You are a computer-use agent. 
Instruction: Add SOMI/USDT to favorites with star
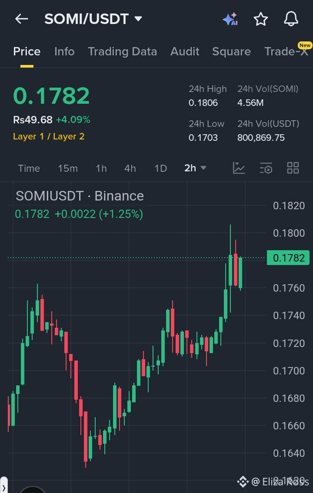click(261, 19)
